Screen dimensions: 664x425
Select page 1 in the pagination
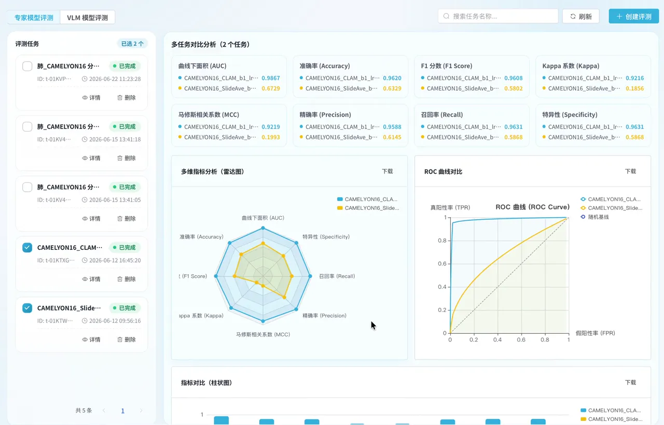tap(123, 411)
